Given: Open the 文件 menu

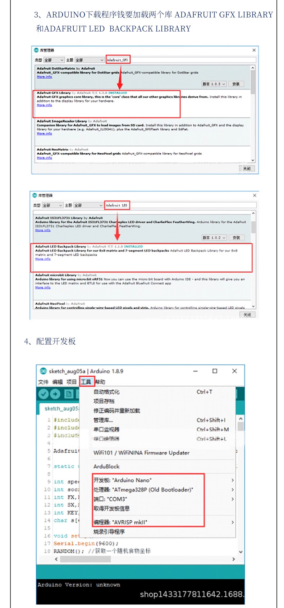Looking at the screenshot, I should (43, 382).
